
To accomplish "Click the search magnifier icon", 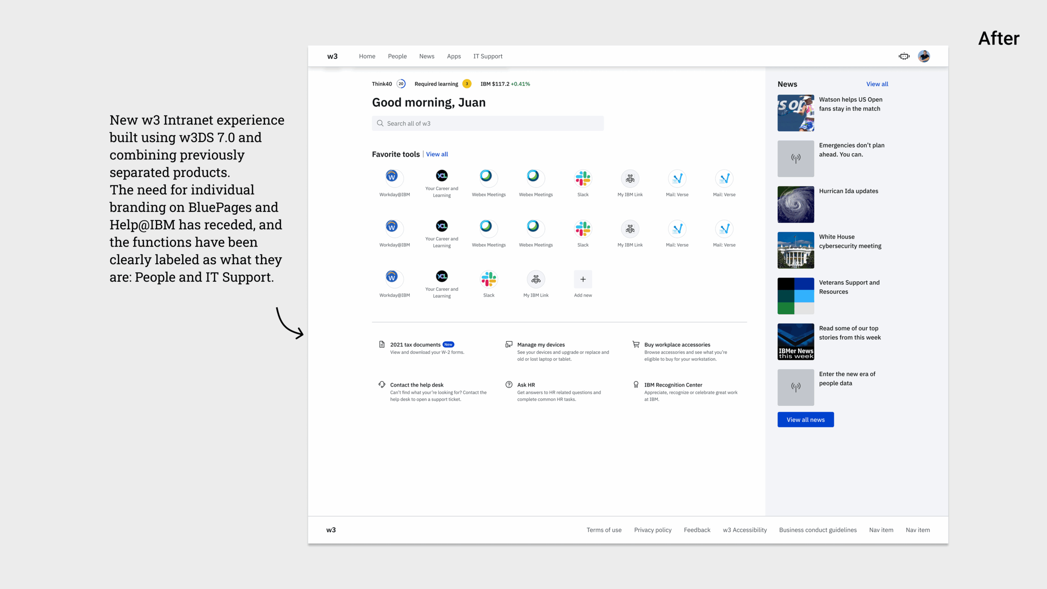I will pyautogui.click(x=380, y=123).
